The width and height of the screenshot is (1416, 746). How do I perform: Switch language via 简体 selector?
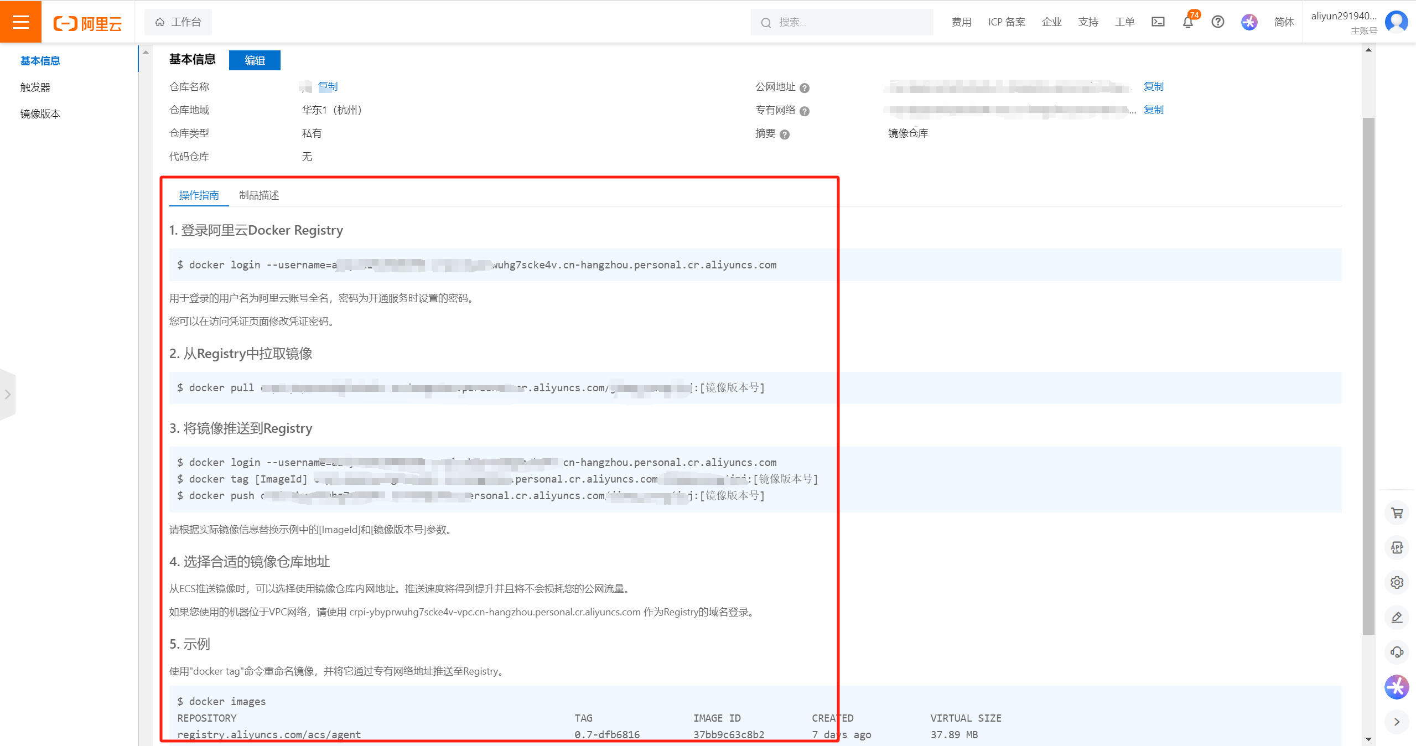1284,22
